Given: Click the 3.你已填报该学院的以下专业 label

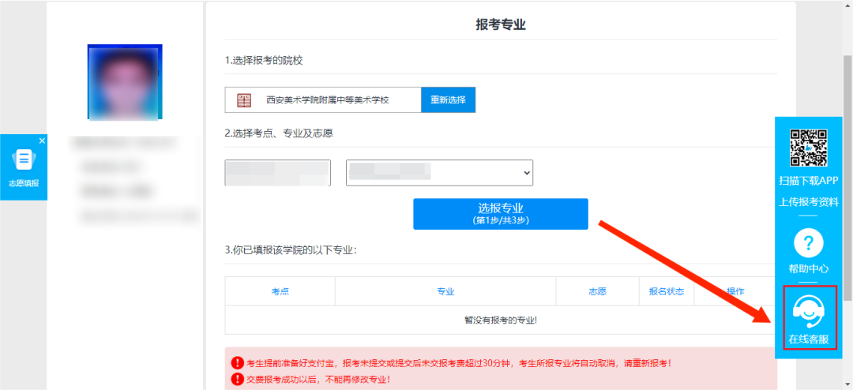Looking at the screenshot, I should coord(291,250).
